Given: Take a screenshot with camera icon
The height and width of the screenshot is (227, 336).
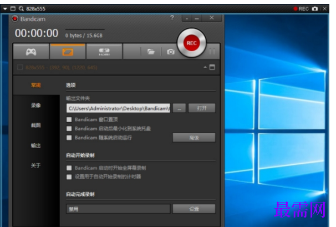Looking at the screenshot, I should tap(171, 52).
